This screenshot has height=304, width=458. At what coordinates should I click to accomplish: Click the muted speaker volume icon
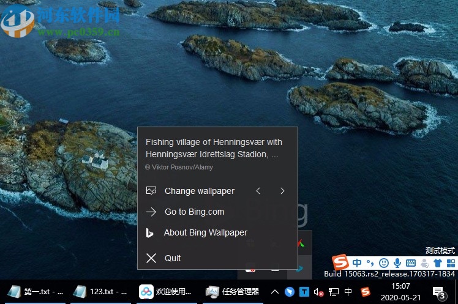coord(318,292)
